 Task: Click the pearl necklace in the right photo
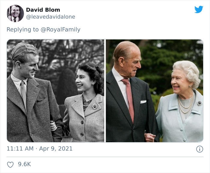pos(185,103)
